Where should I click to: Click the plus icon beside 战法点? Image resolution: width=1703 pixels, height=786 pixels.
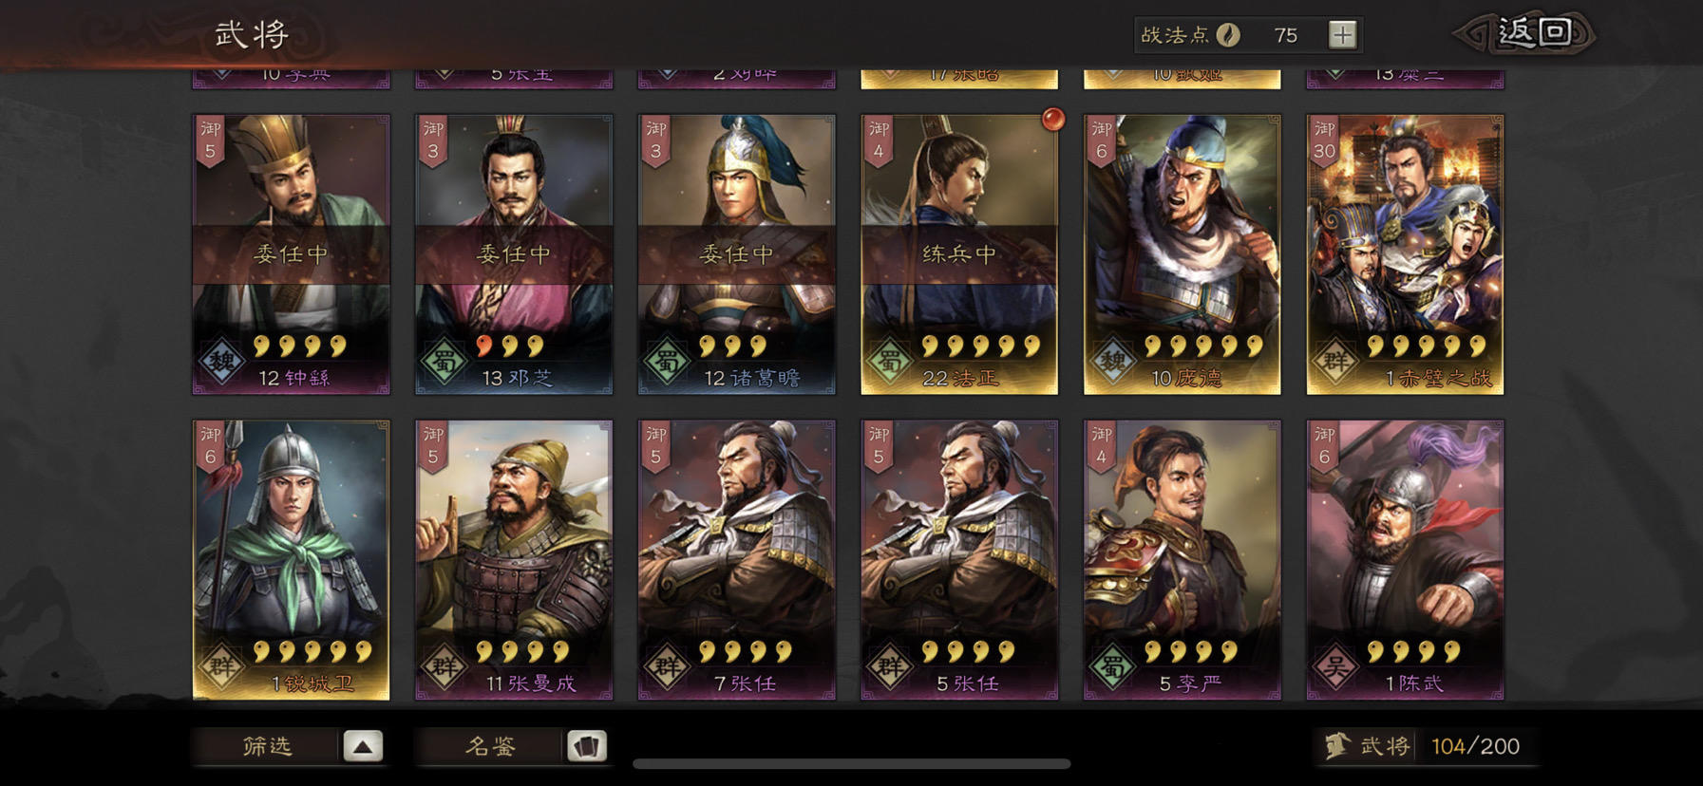point(1341,35)
